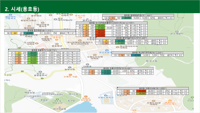
Task: Click the 오륙도중학교 school icon
Action: click(x=106, y=95)
